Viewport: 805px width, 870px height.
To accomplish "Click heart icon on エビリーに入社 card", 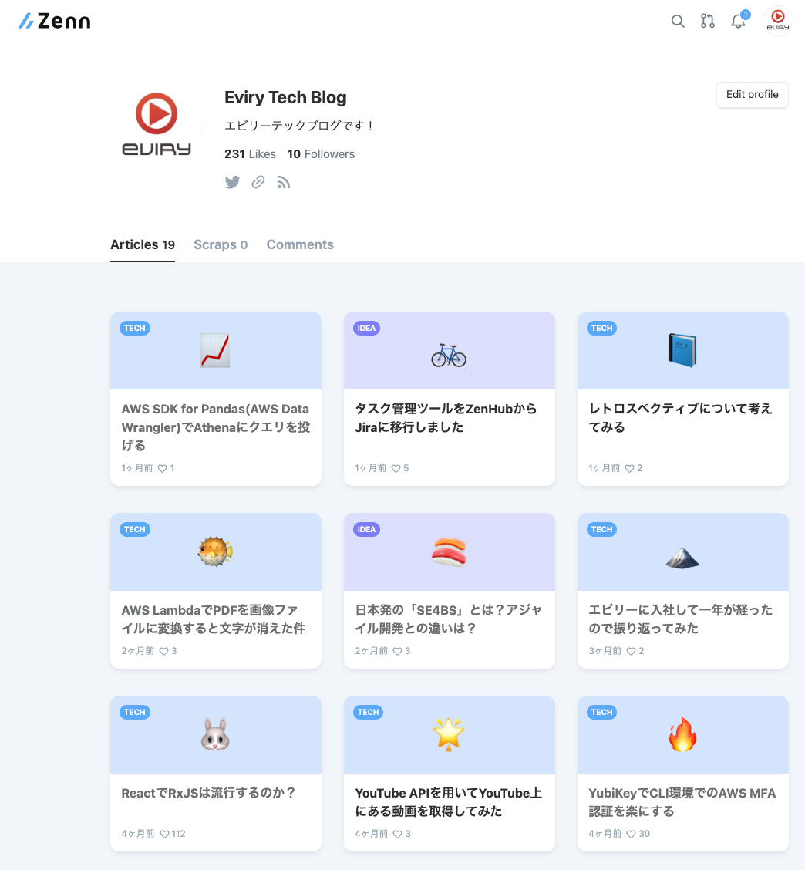I will coord(631,652).
